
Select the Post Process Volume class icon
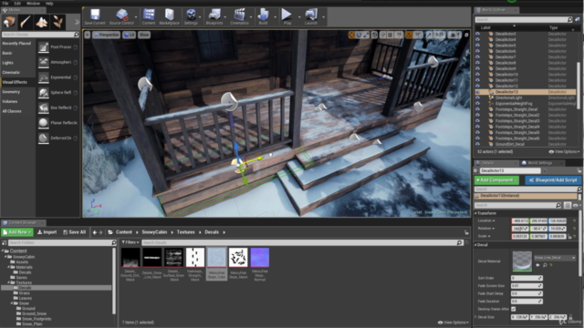44,47
